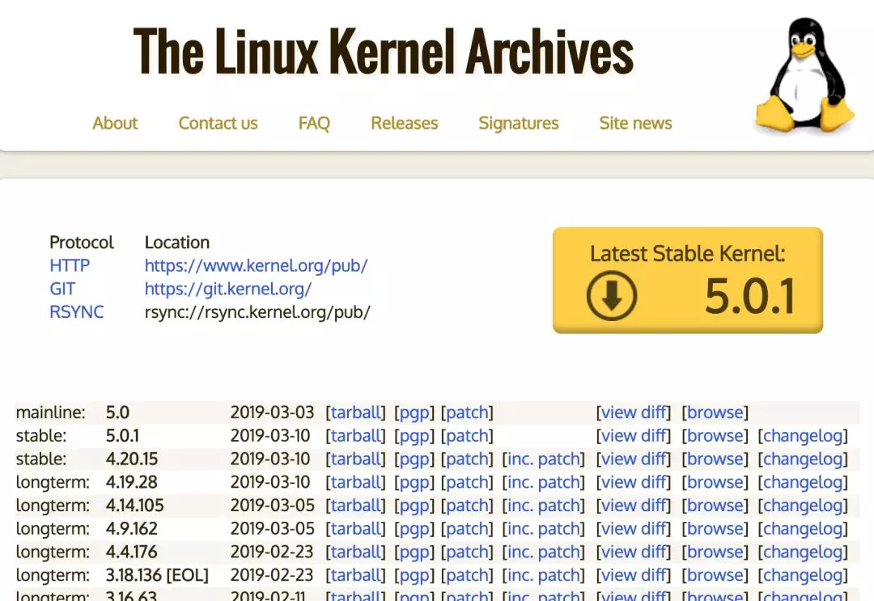View diff for stable 4.20.15
The height and width of the screenshot is (601, 874).
634,459
